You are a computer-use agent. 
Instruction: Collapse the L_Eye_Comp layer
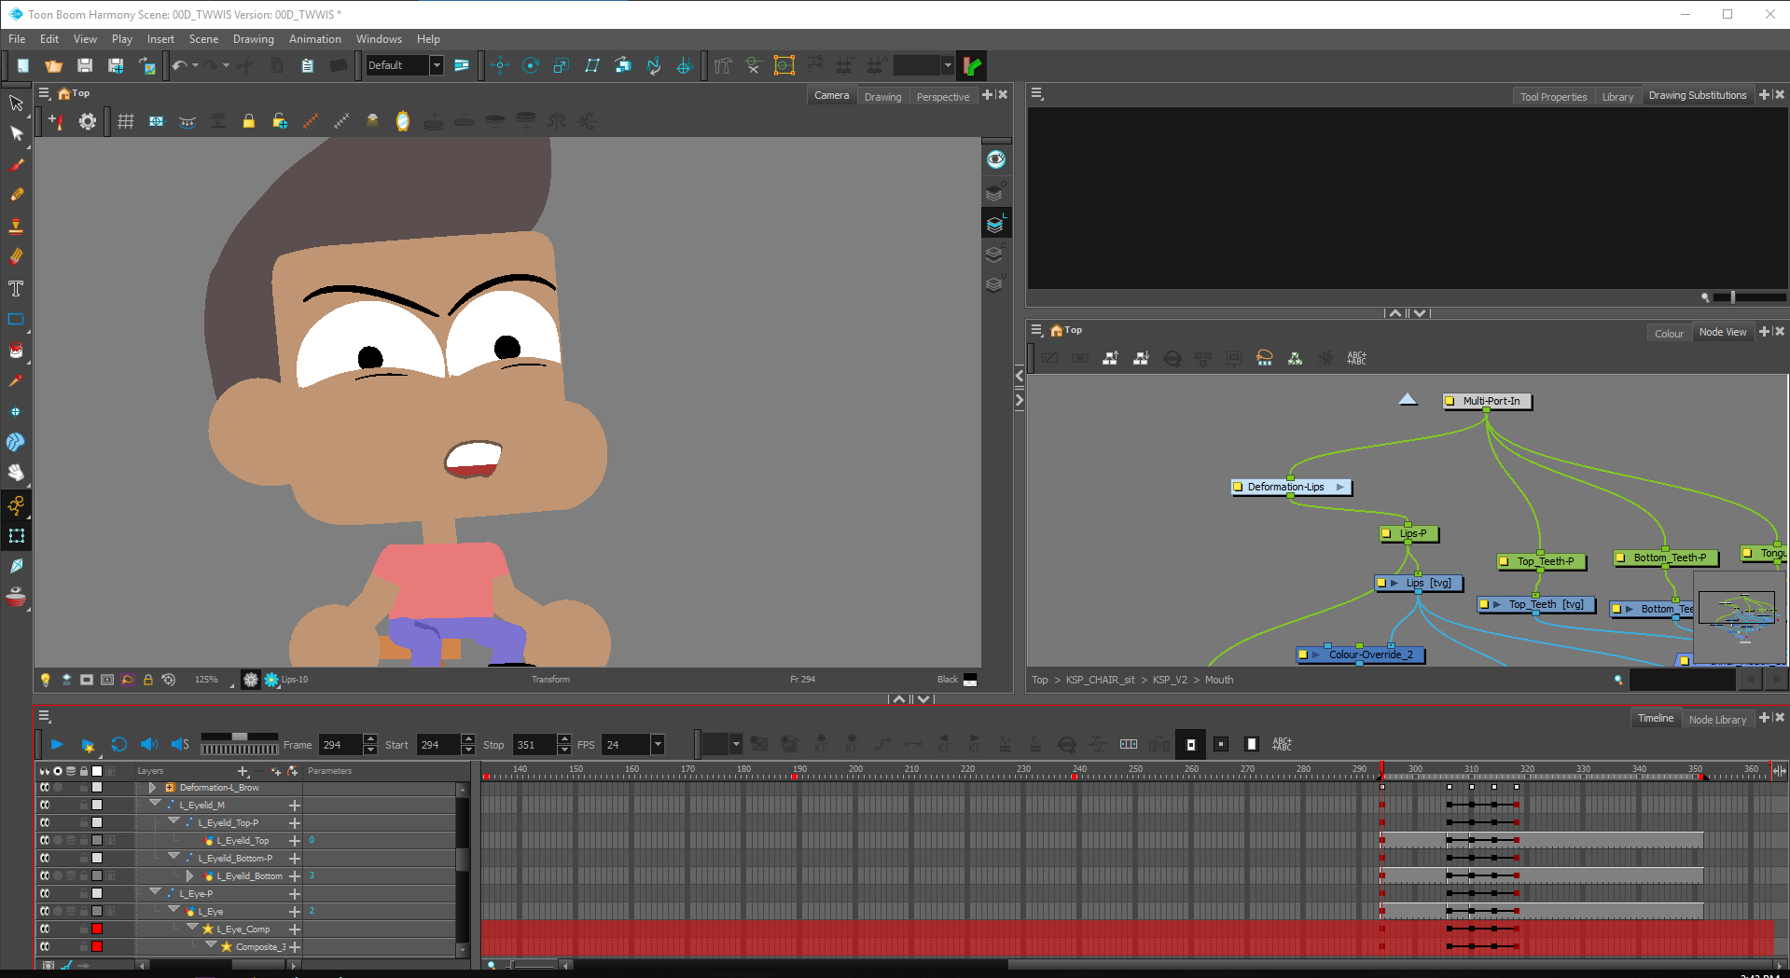(193, 928)
